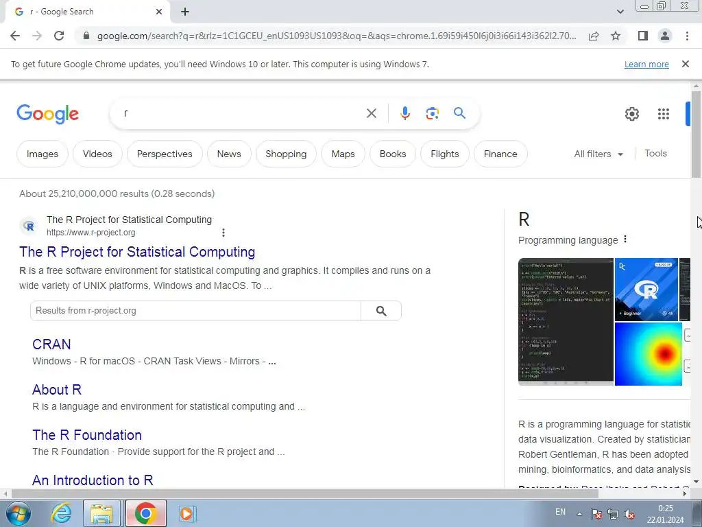This screenshot has height=527, width=702.
Task: Expand the All filters dropdown
Action: [598, 154]
